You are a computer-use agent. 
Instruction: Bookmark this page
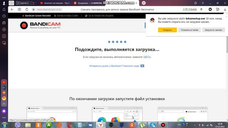click(x=201, y=10)
